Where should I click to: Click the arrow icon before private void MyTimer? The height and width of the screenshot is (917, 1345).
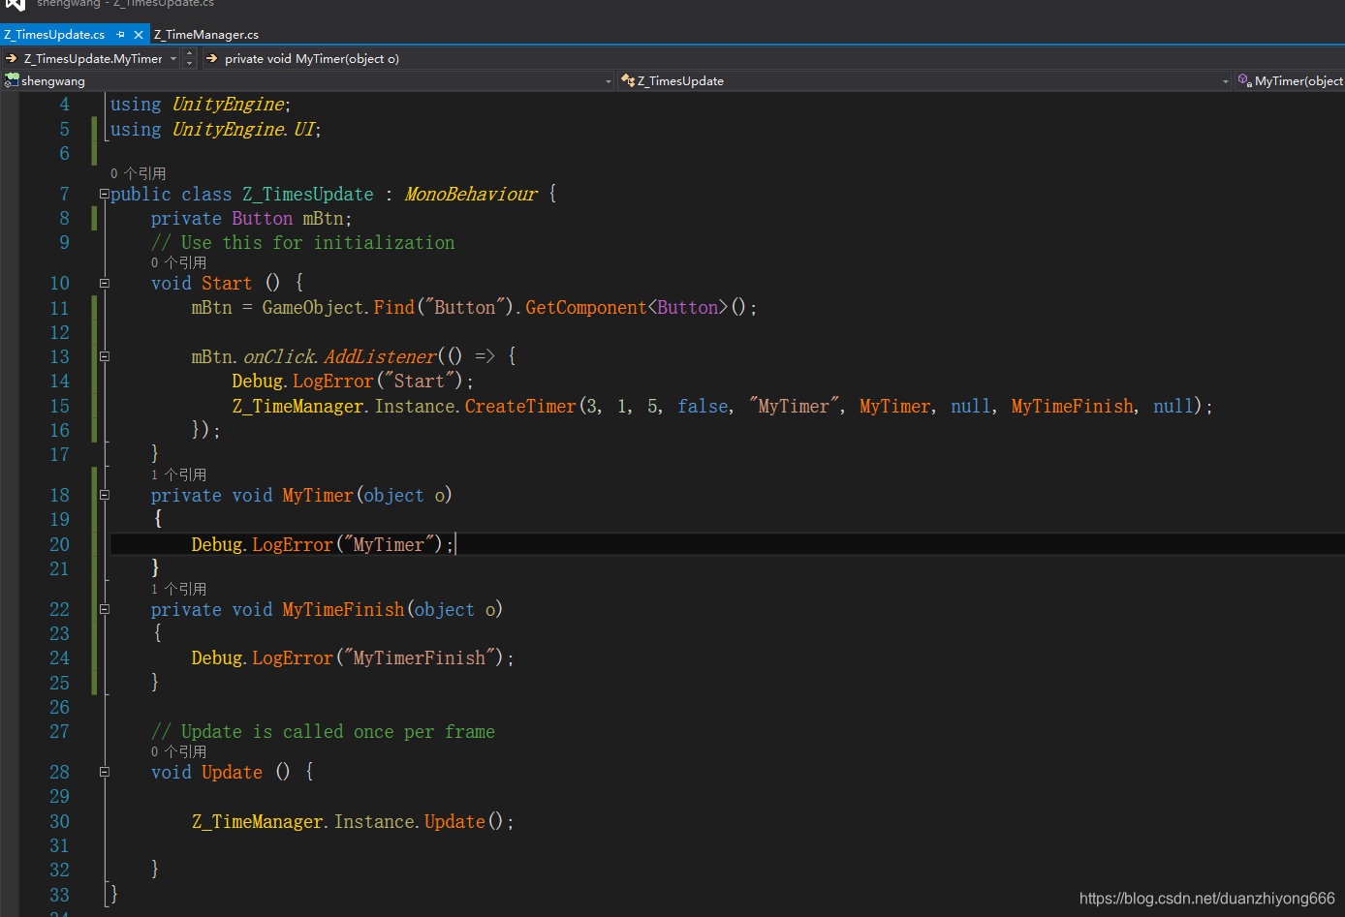point(211,59)
